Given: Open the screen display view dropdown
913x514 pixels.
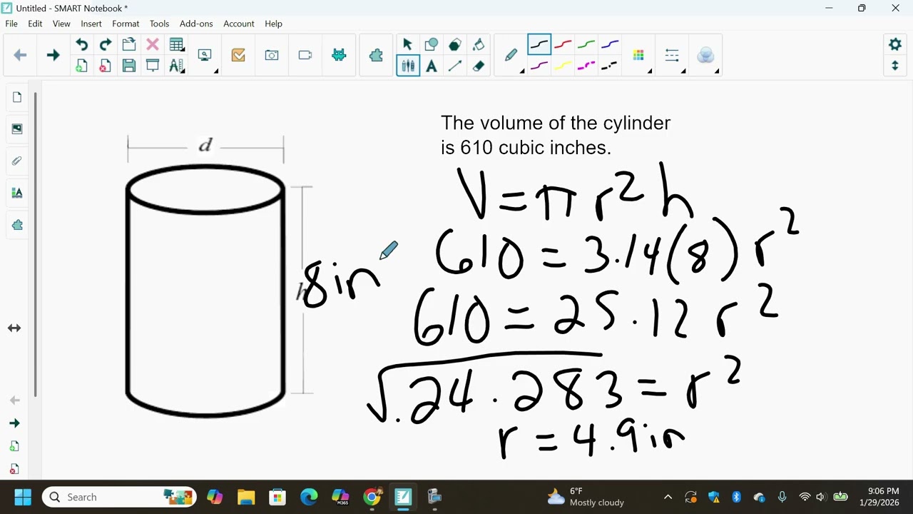Looking at the screenshot, I should pyautogui.click(x=206, y=56).
